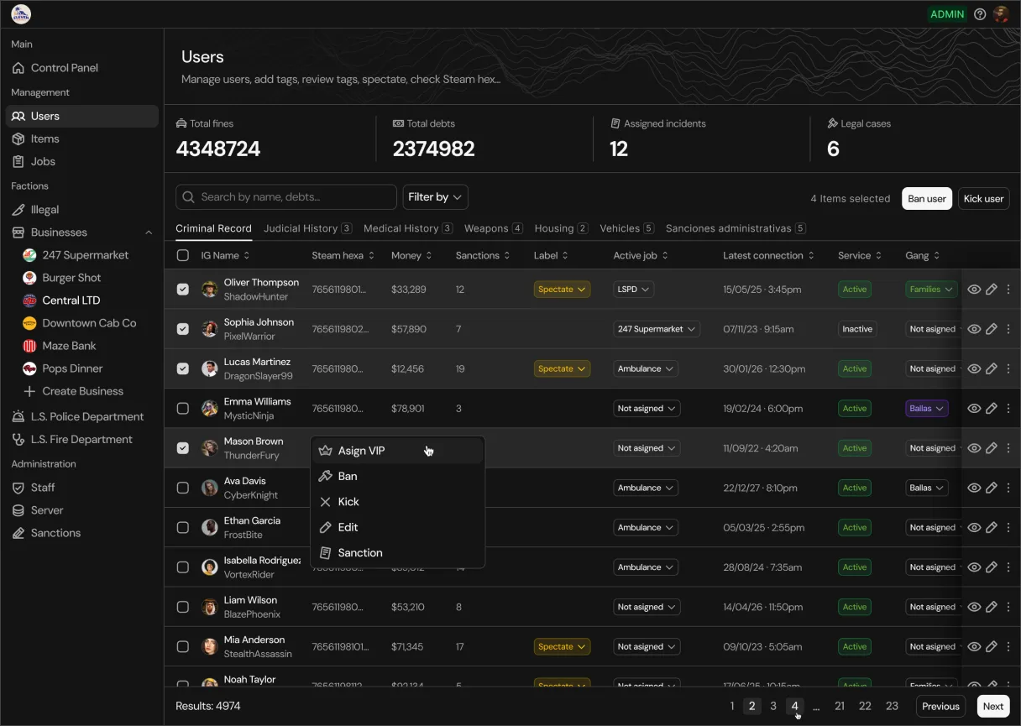Click the Kick user button
This screenshot has height=726, width=1021.
[983, 199]
